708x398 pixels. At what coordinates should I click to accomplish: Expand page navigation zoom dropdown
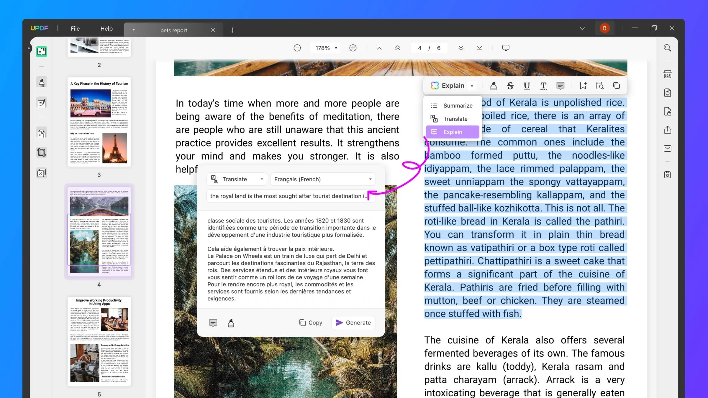pyautogui.click(x=335, y=48)
